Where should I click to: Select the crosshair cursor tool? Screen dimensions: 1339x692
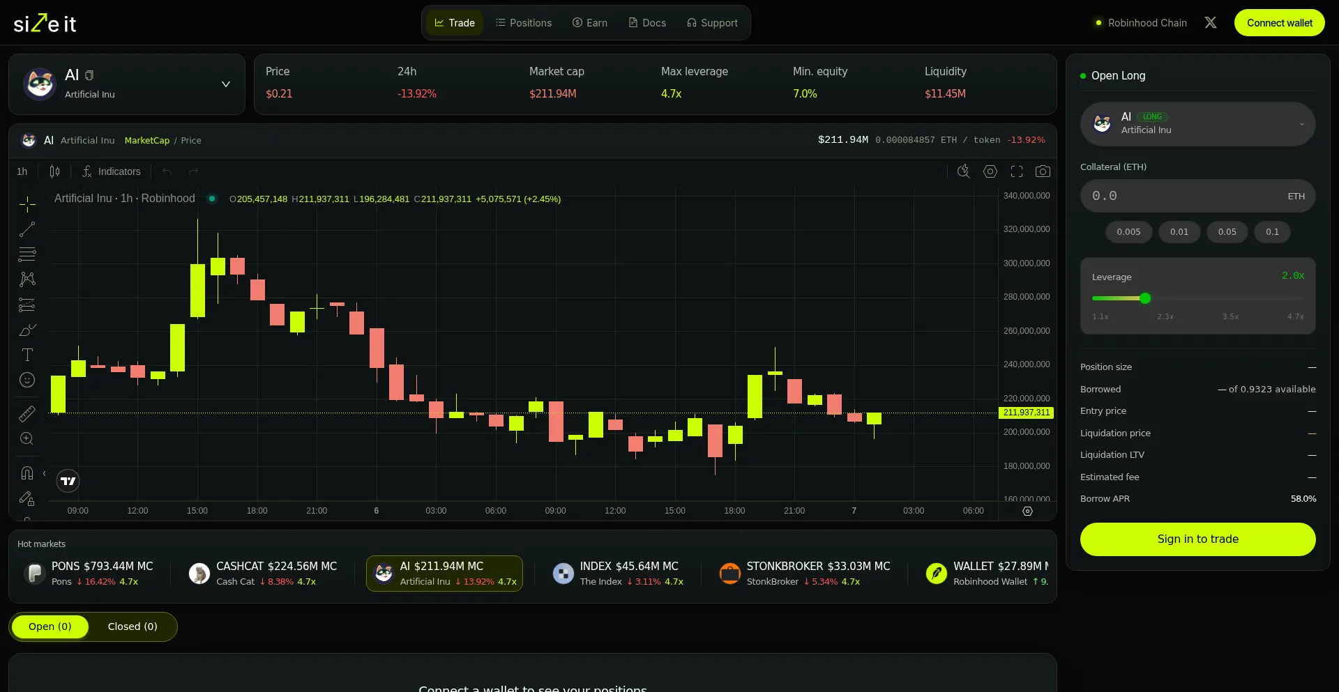pyautogui.click(x=27, y=204)
